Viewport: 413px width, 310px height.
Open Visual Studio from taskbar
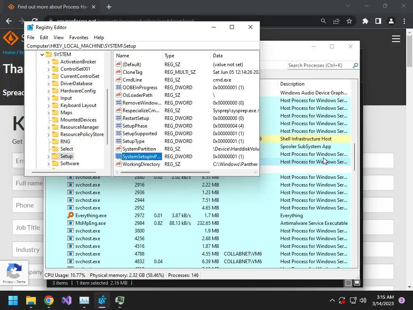[67, 300]
